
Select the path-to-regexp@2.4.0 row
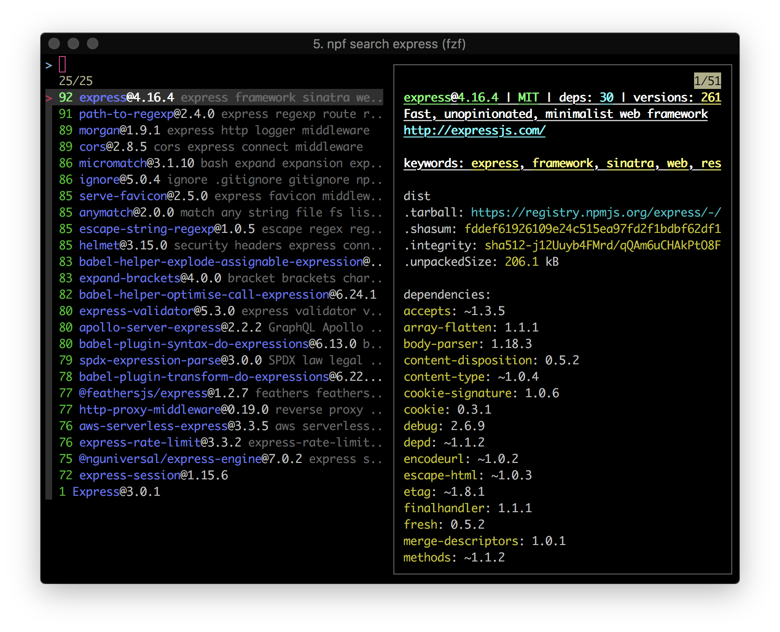(214, 114)
